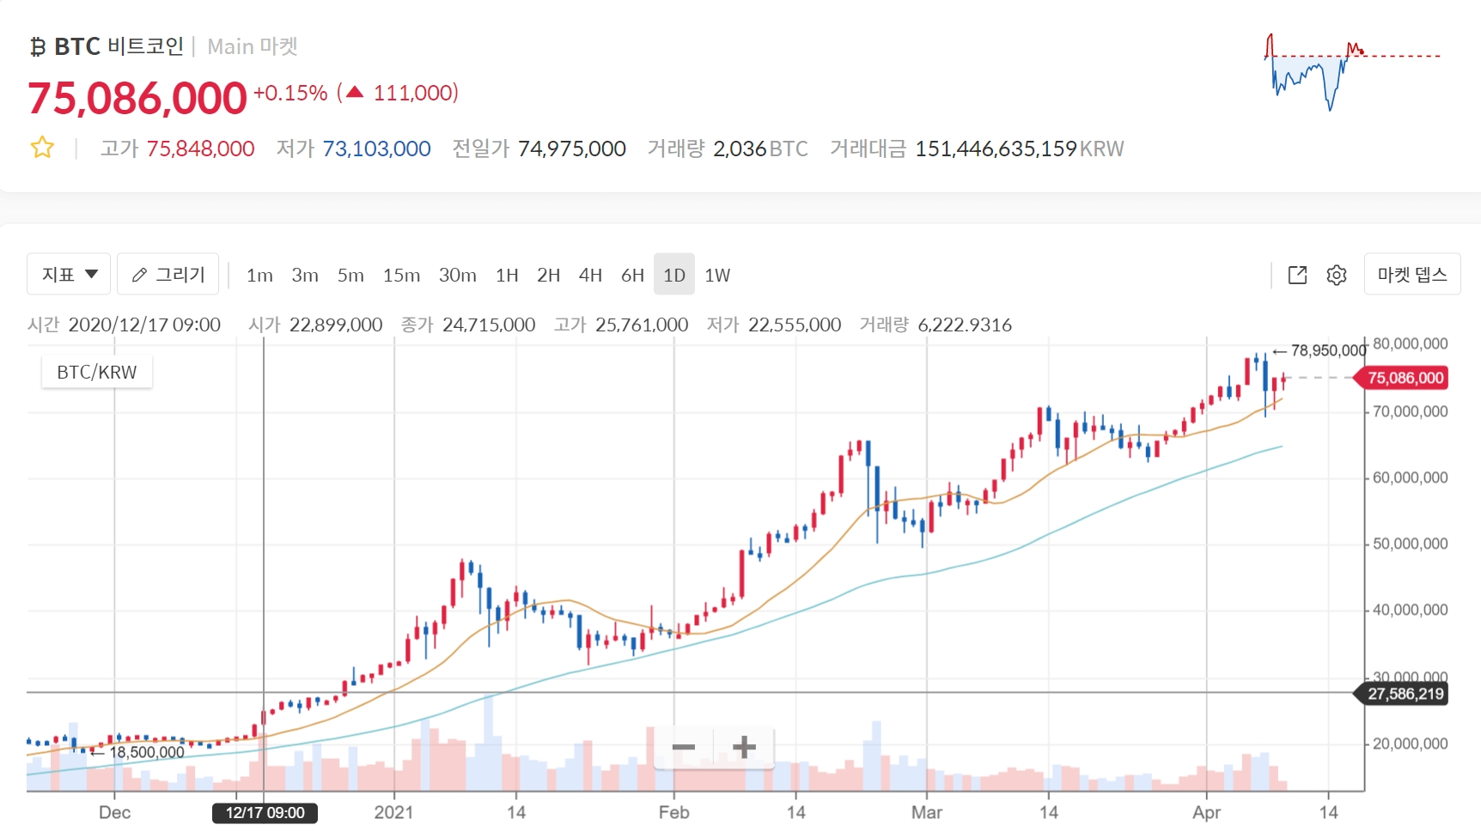The image size is (1481, 831).
Task: Click the red 75,086,000 price axis tag
Action: (1402, 378)
